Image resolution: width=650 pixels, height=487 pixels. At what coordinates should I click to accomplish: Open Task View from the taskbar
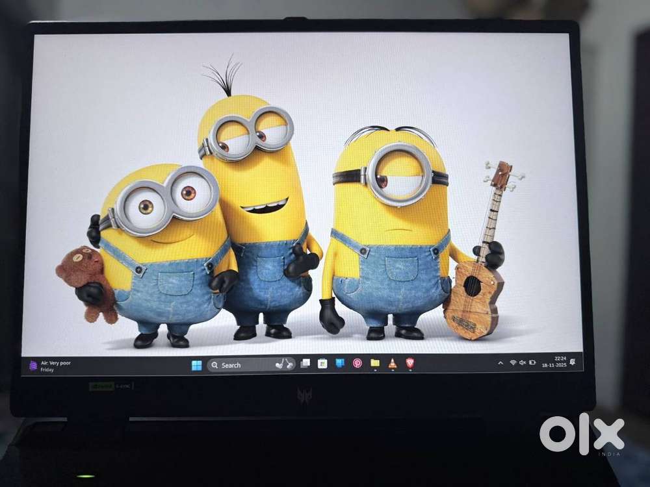point(305,365)
